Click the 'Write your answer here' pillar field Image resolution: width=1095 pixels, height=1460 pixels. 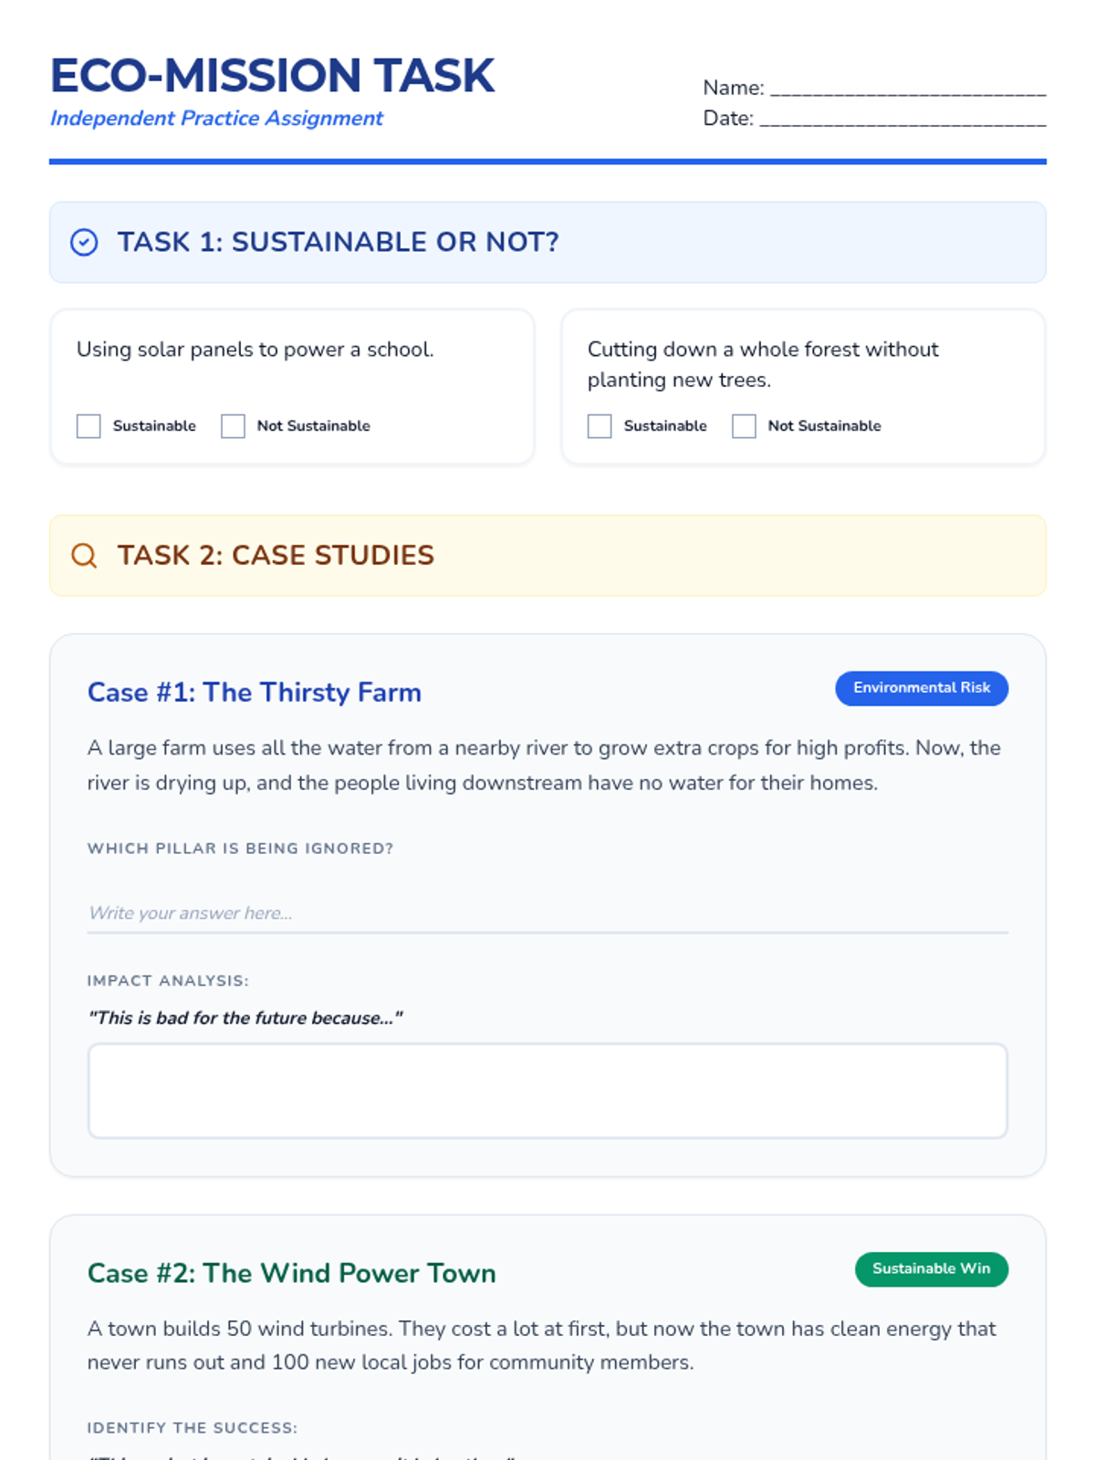(547, 913)
